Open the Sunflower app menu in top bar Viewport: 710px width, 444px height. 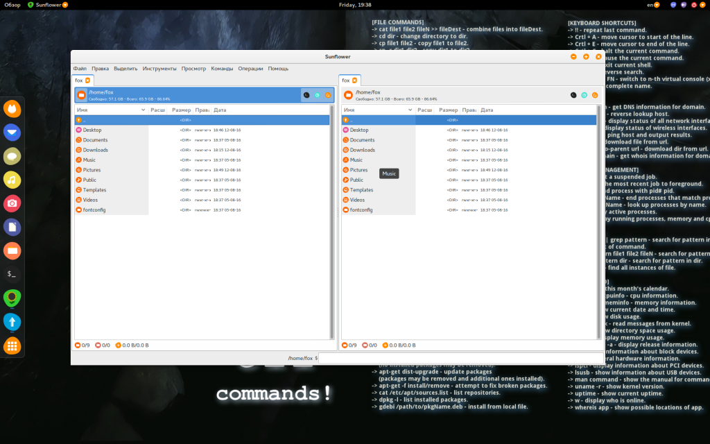pyautogui.click(x=48, y=5)
